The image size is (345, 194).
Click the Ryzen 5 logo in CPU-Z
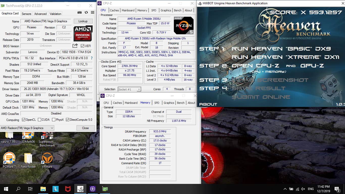pos(184,25)
